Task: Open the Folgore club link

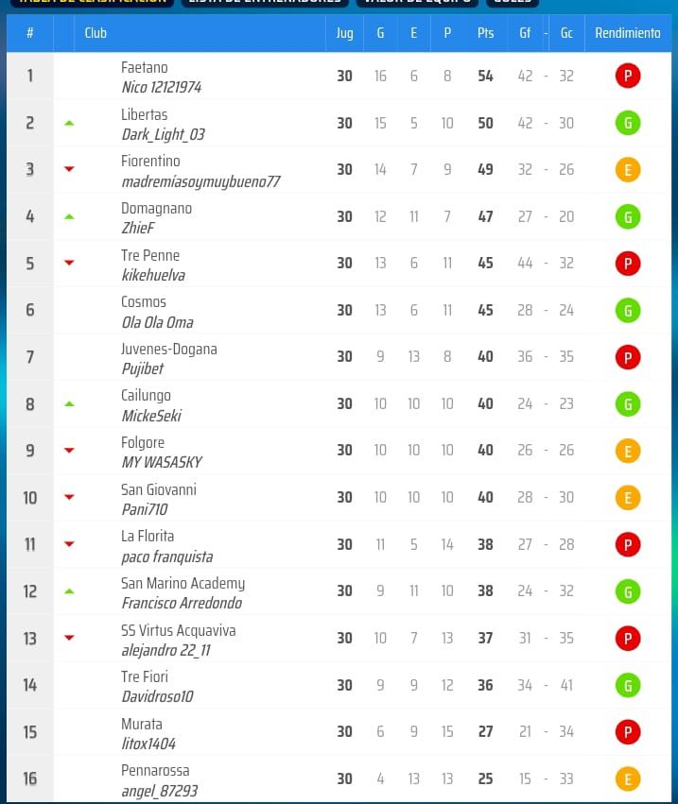Action: (143, 442)
